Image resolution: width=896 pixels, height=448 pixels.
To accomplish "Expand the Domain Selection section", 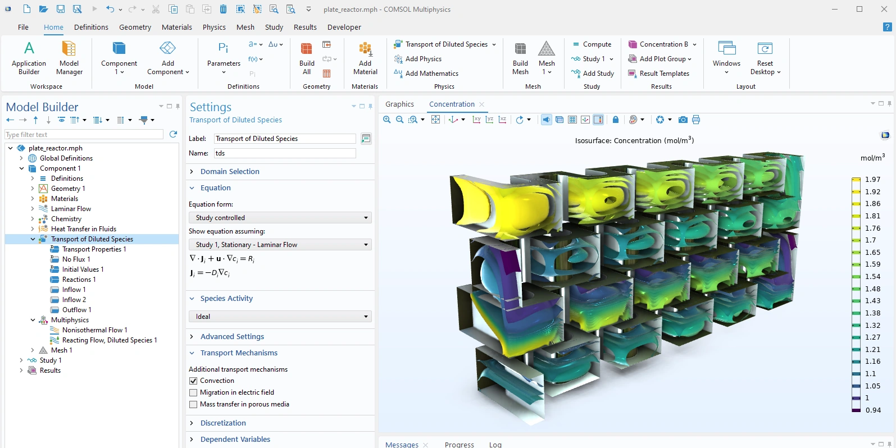I will point(229,172).
